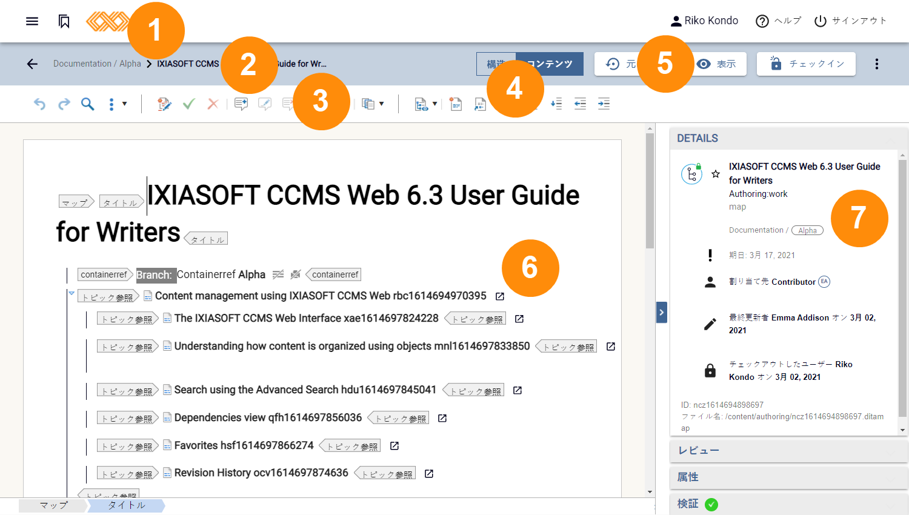
Task: Click the IXIASOFT logo
Action: (107, 21)
